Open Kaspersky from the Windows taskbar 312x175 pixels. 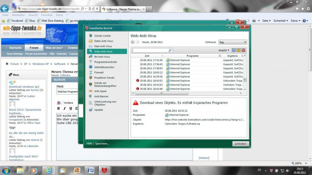pos(104,170)
